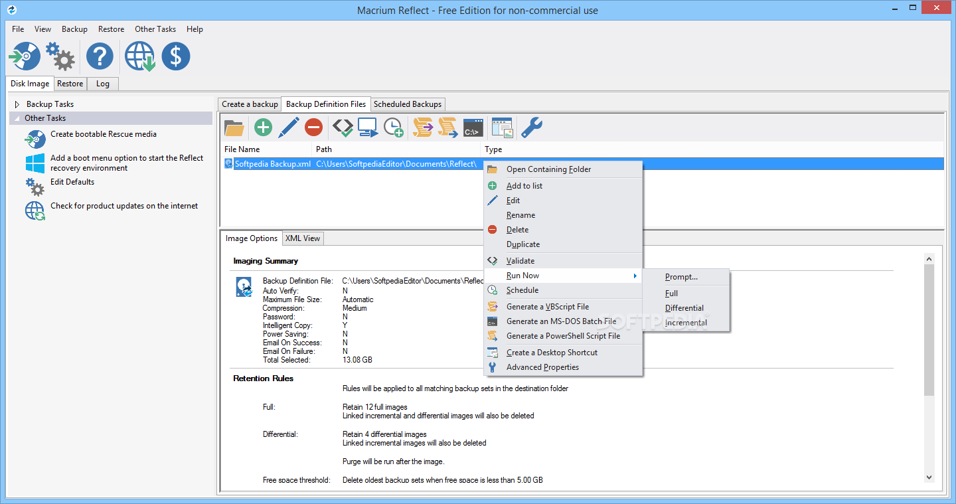Select Generate a PowerShell Script File
This screenshot has width=956, height=504.
563,336
